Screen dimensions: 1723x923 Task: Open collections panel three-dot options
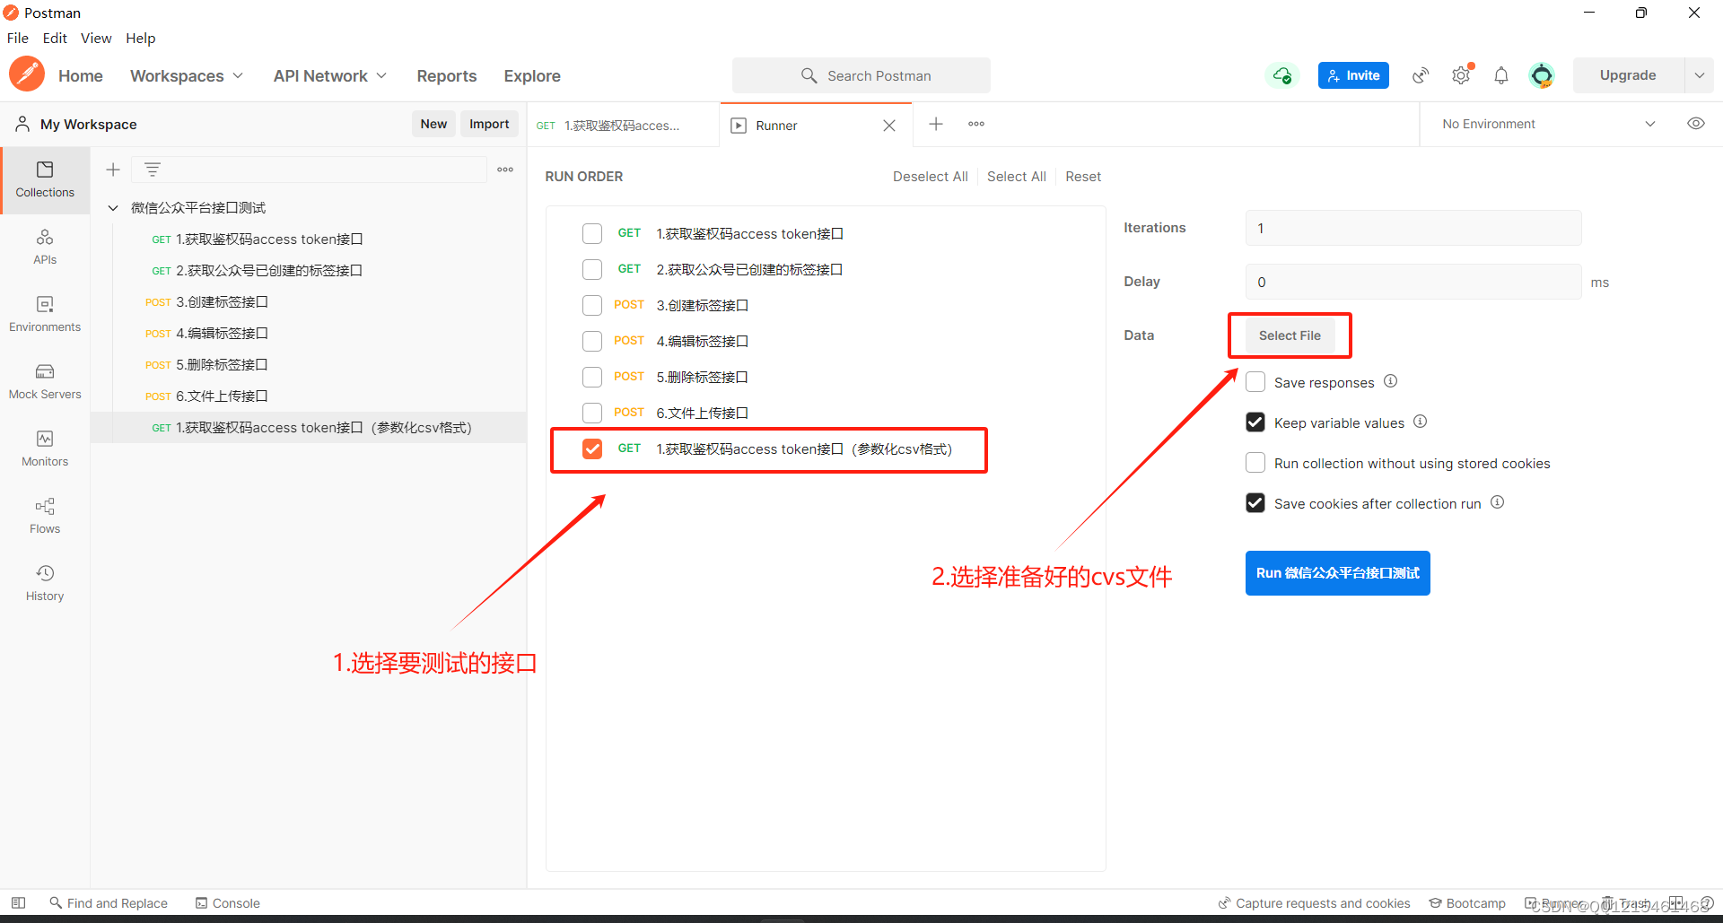click(505, 170)
